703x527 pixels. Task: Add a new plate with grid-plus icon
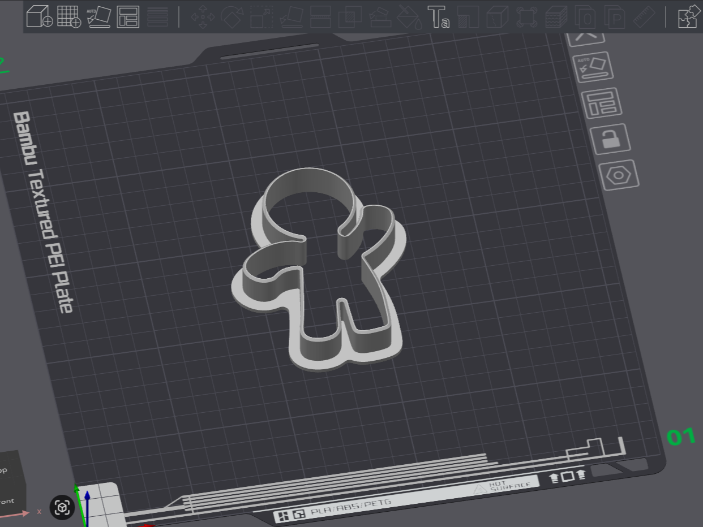click(x=69, y=16)
